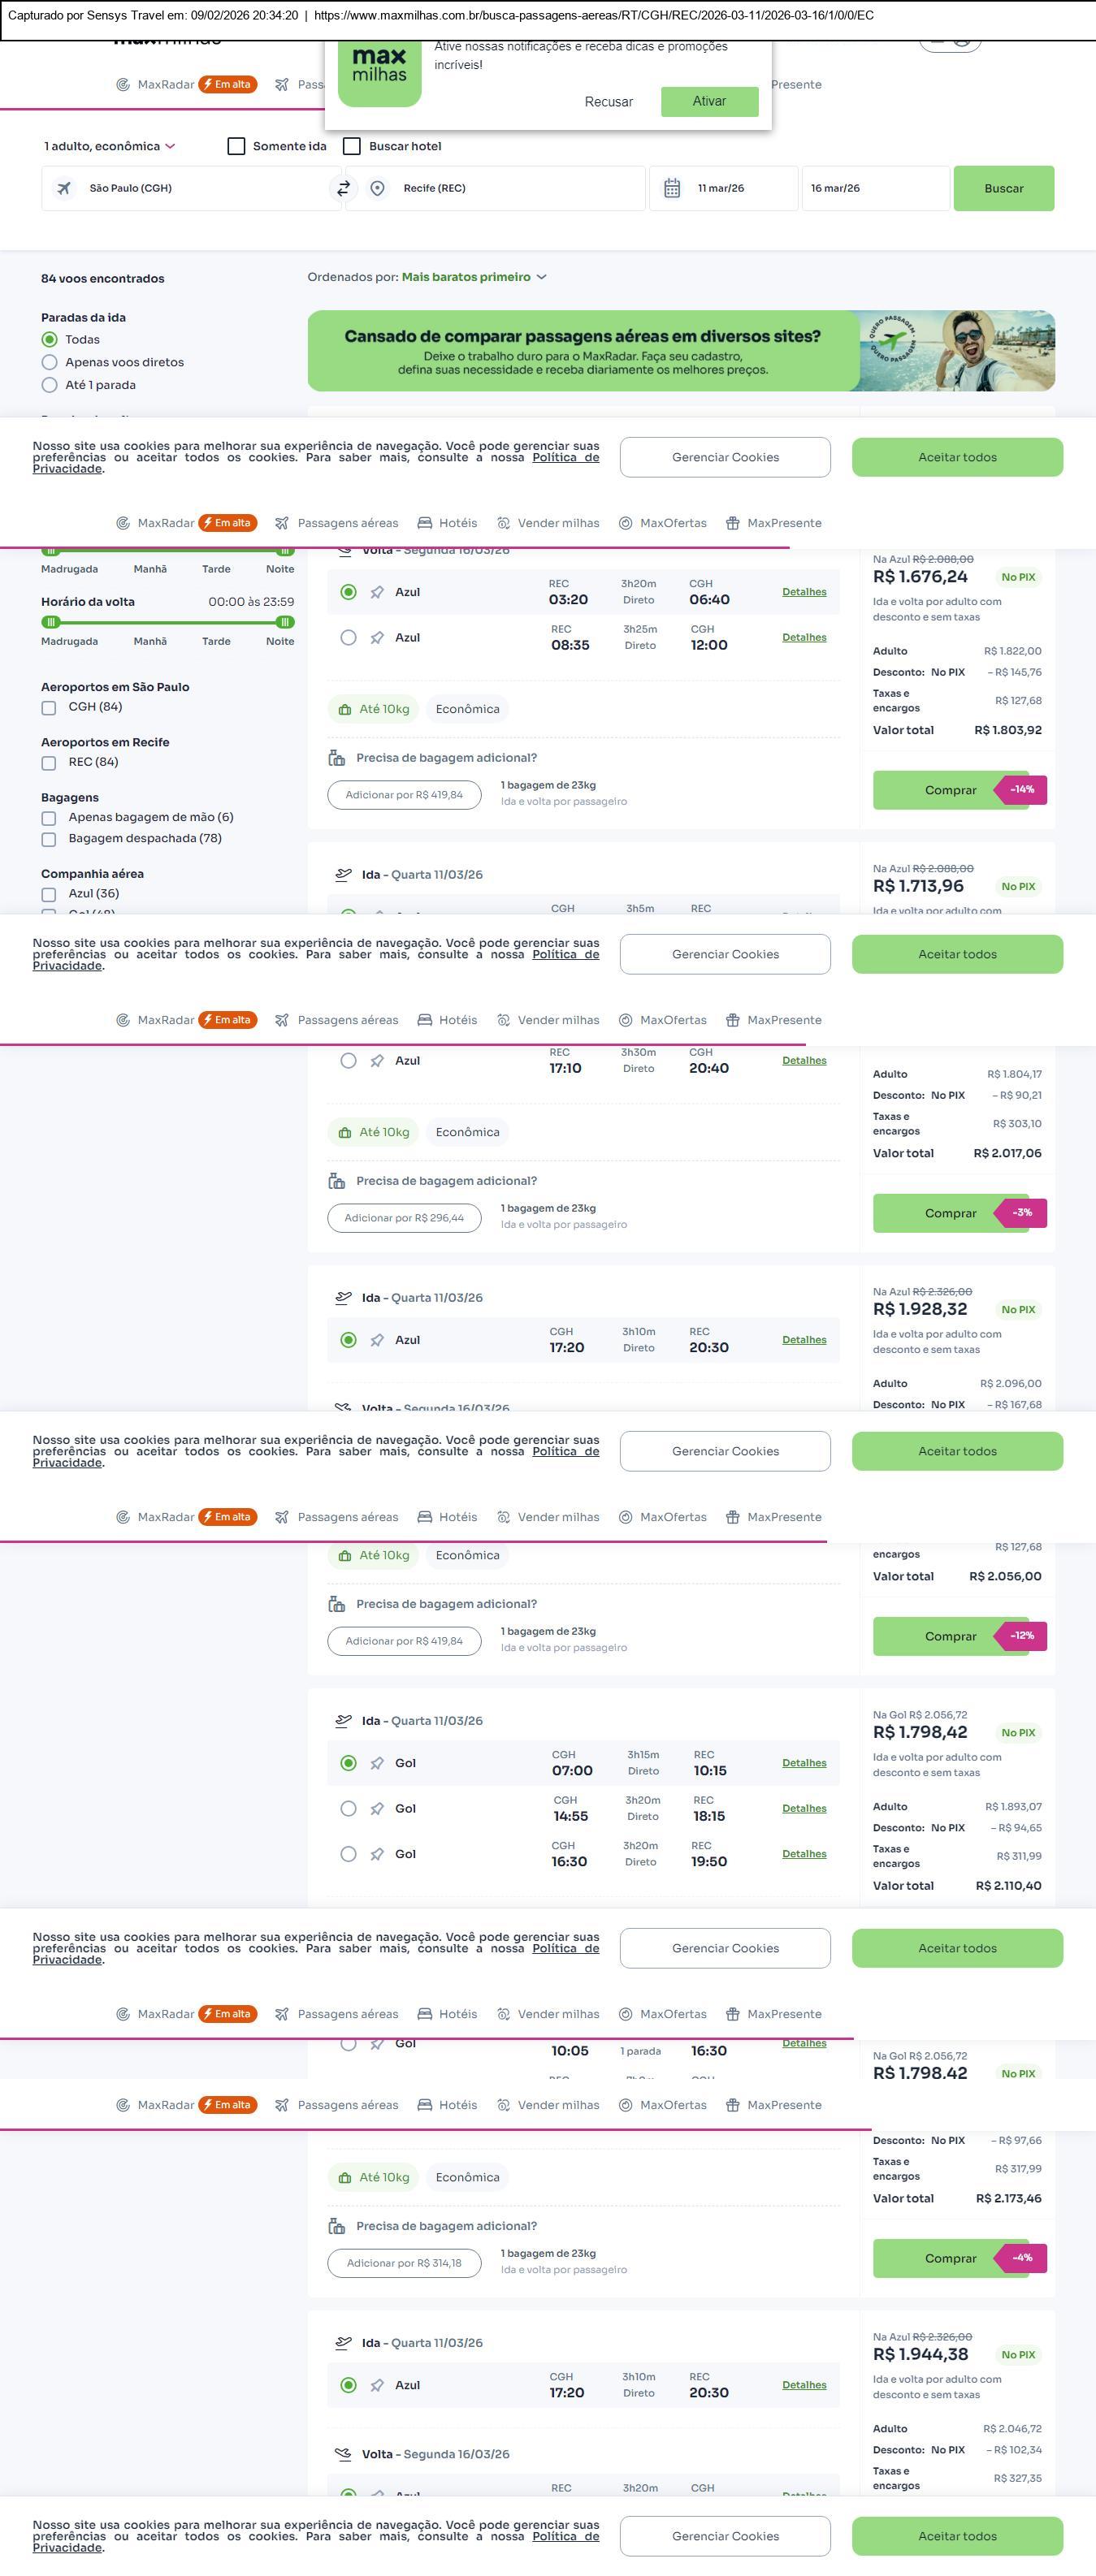Click the calendar icon beside departure date

pos(672,188)
